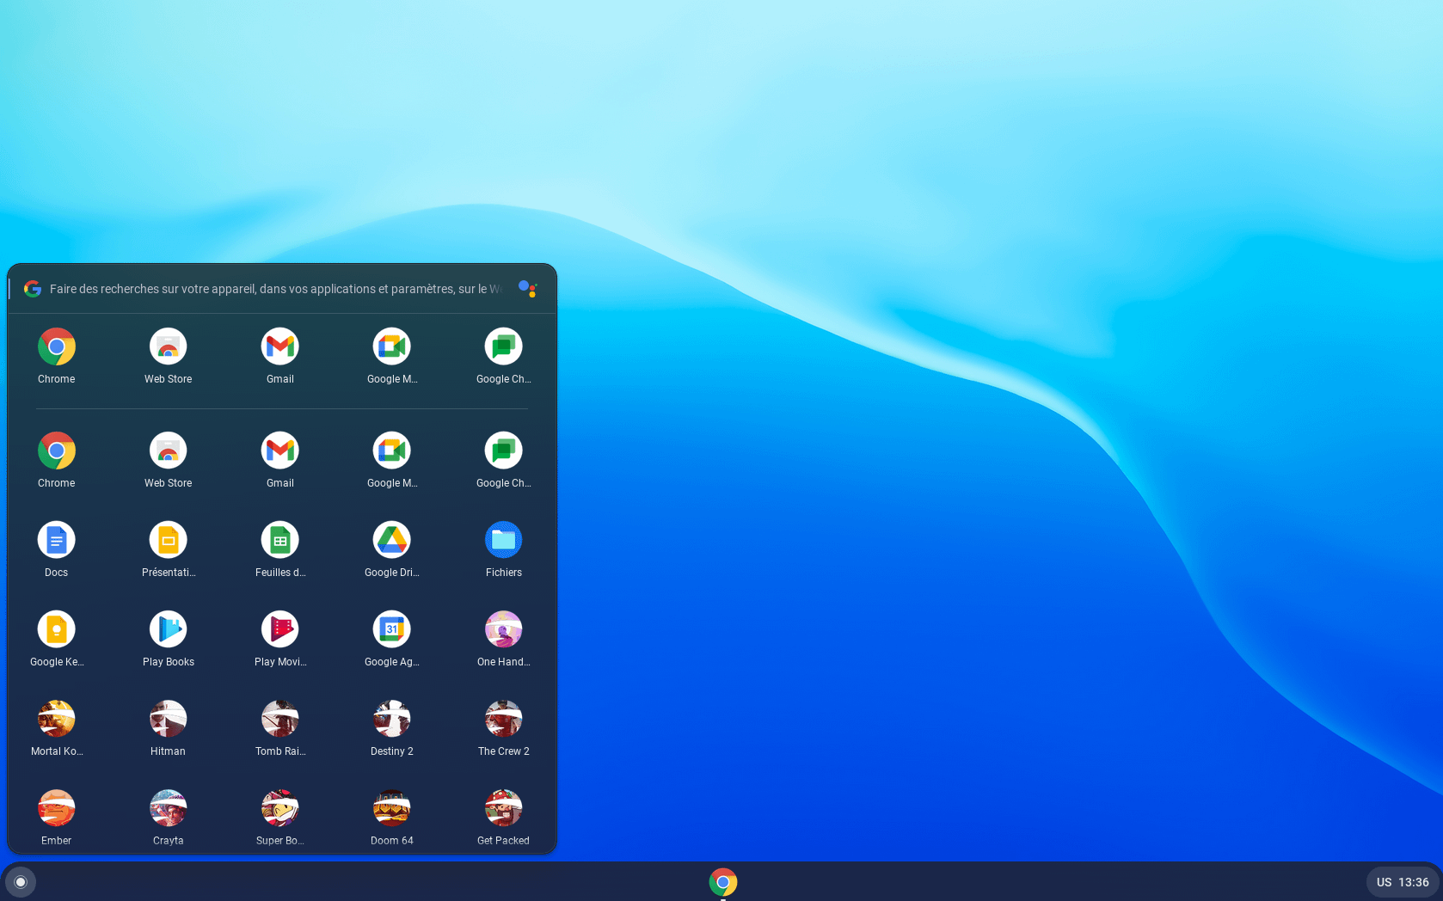Launch the Fichiers app

pyautogui.click(x=503, y=539)
